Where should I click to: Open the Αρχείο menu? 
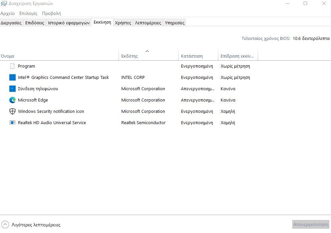coord(8,14)
